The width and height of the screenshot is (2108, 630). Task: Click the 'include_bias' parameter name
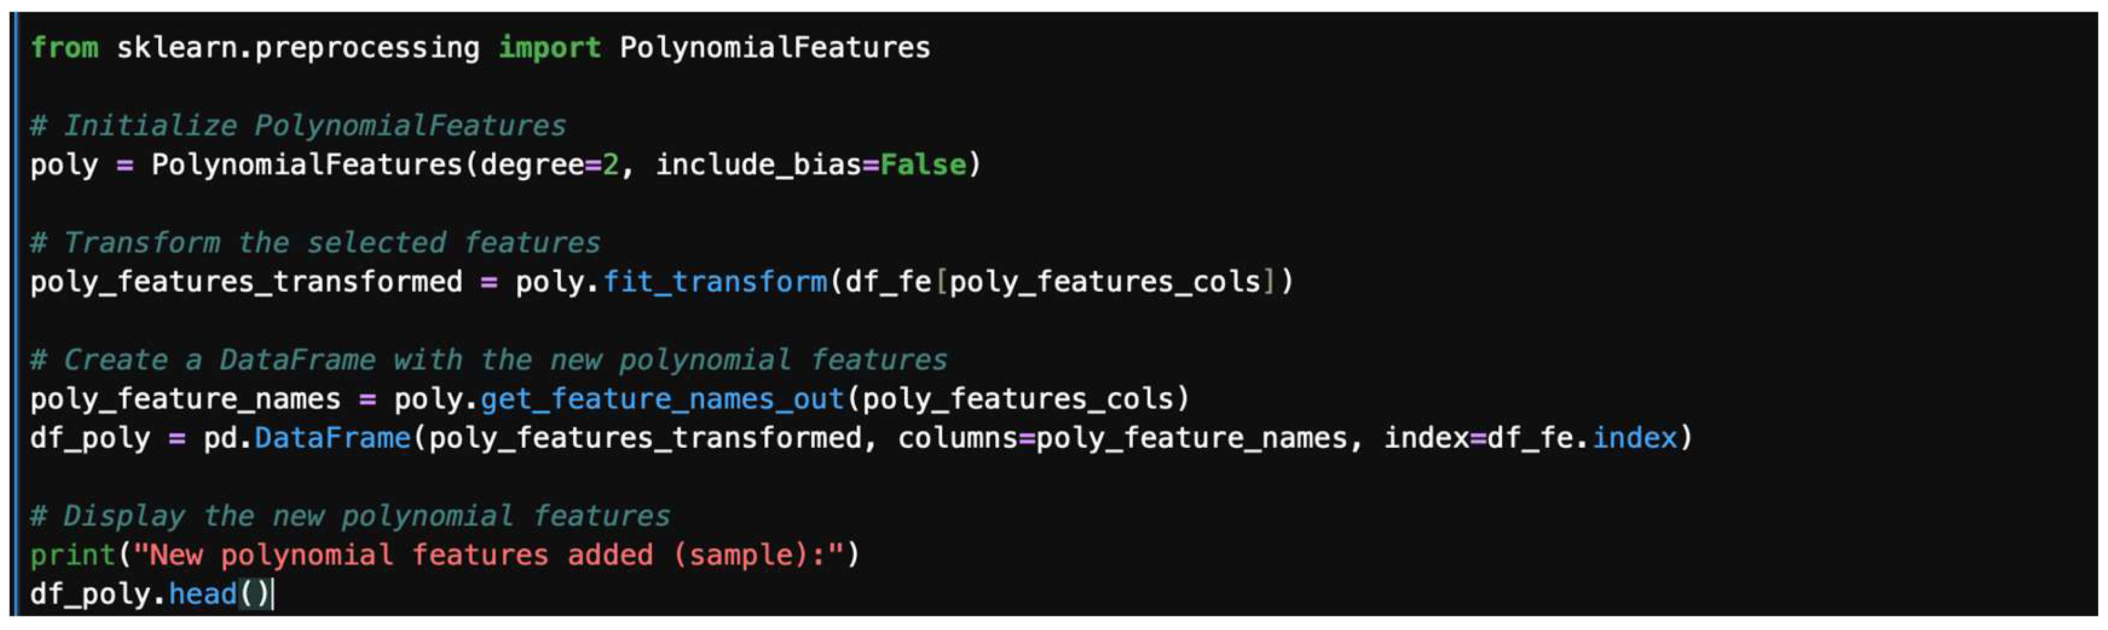coord(758,165)
